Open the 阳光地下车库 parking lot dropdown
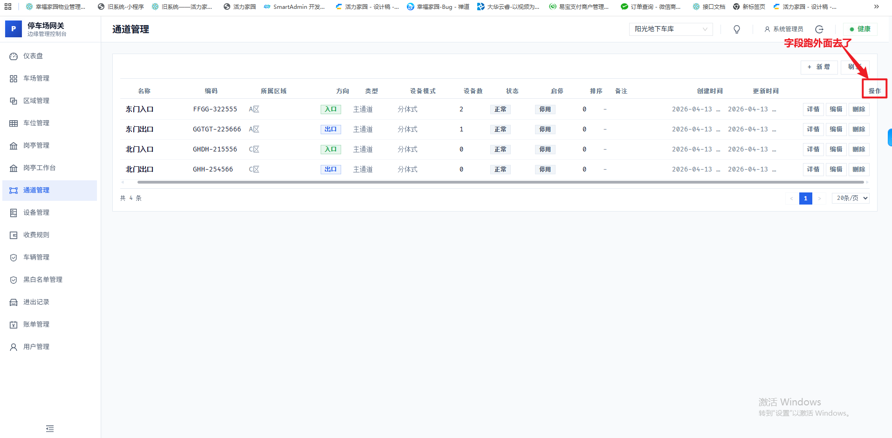 [x=670, y=29]
